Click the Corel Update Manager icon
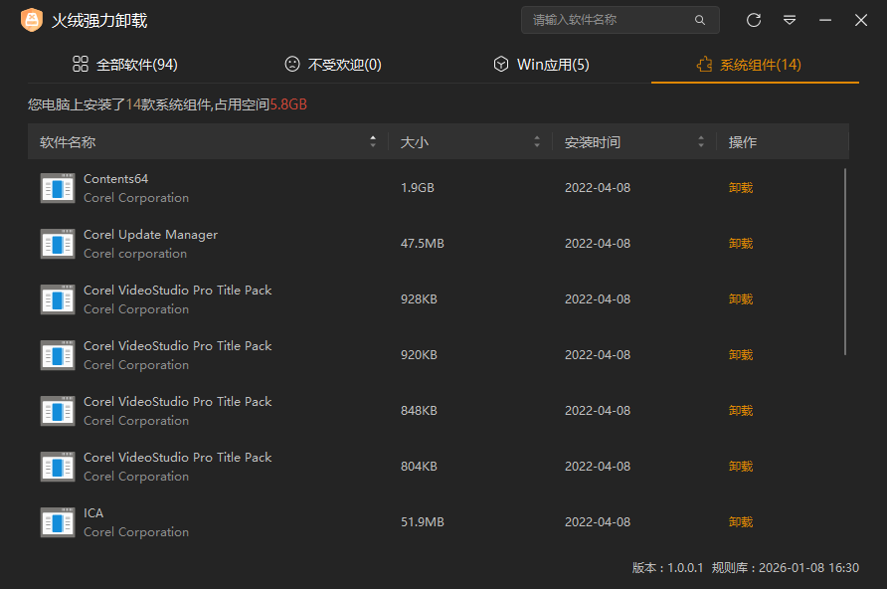 58,244
